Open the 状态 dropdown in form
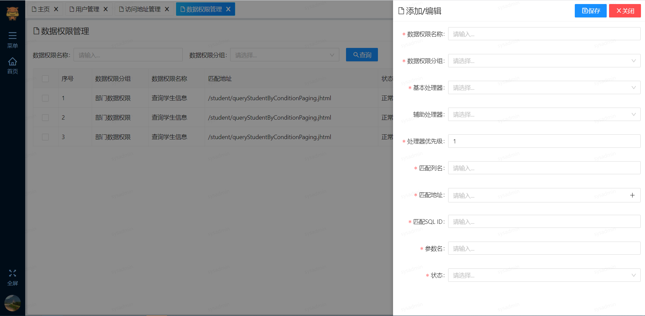This screenshot has height=316, width=645. [544, 275]
